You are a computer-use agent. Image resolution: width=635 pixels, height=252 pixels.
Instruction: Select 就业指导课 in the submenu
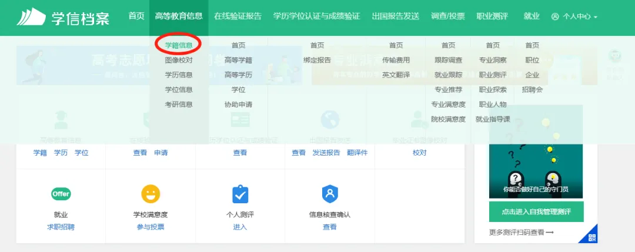tap(493, 119)
